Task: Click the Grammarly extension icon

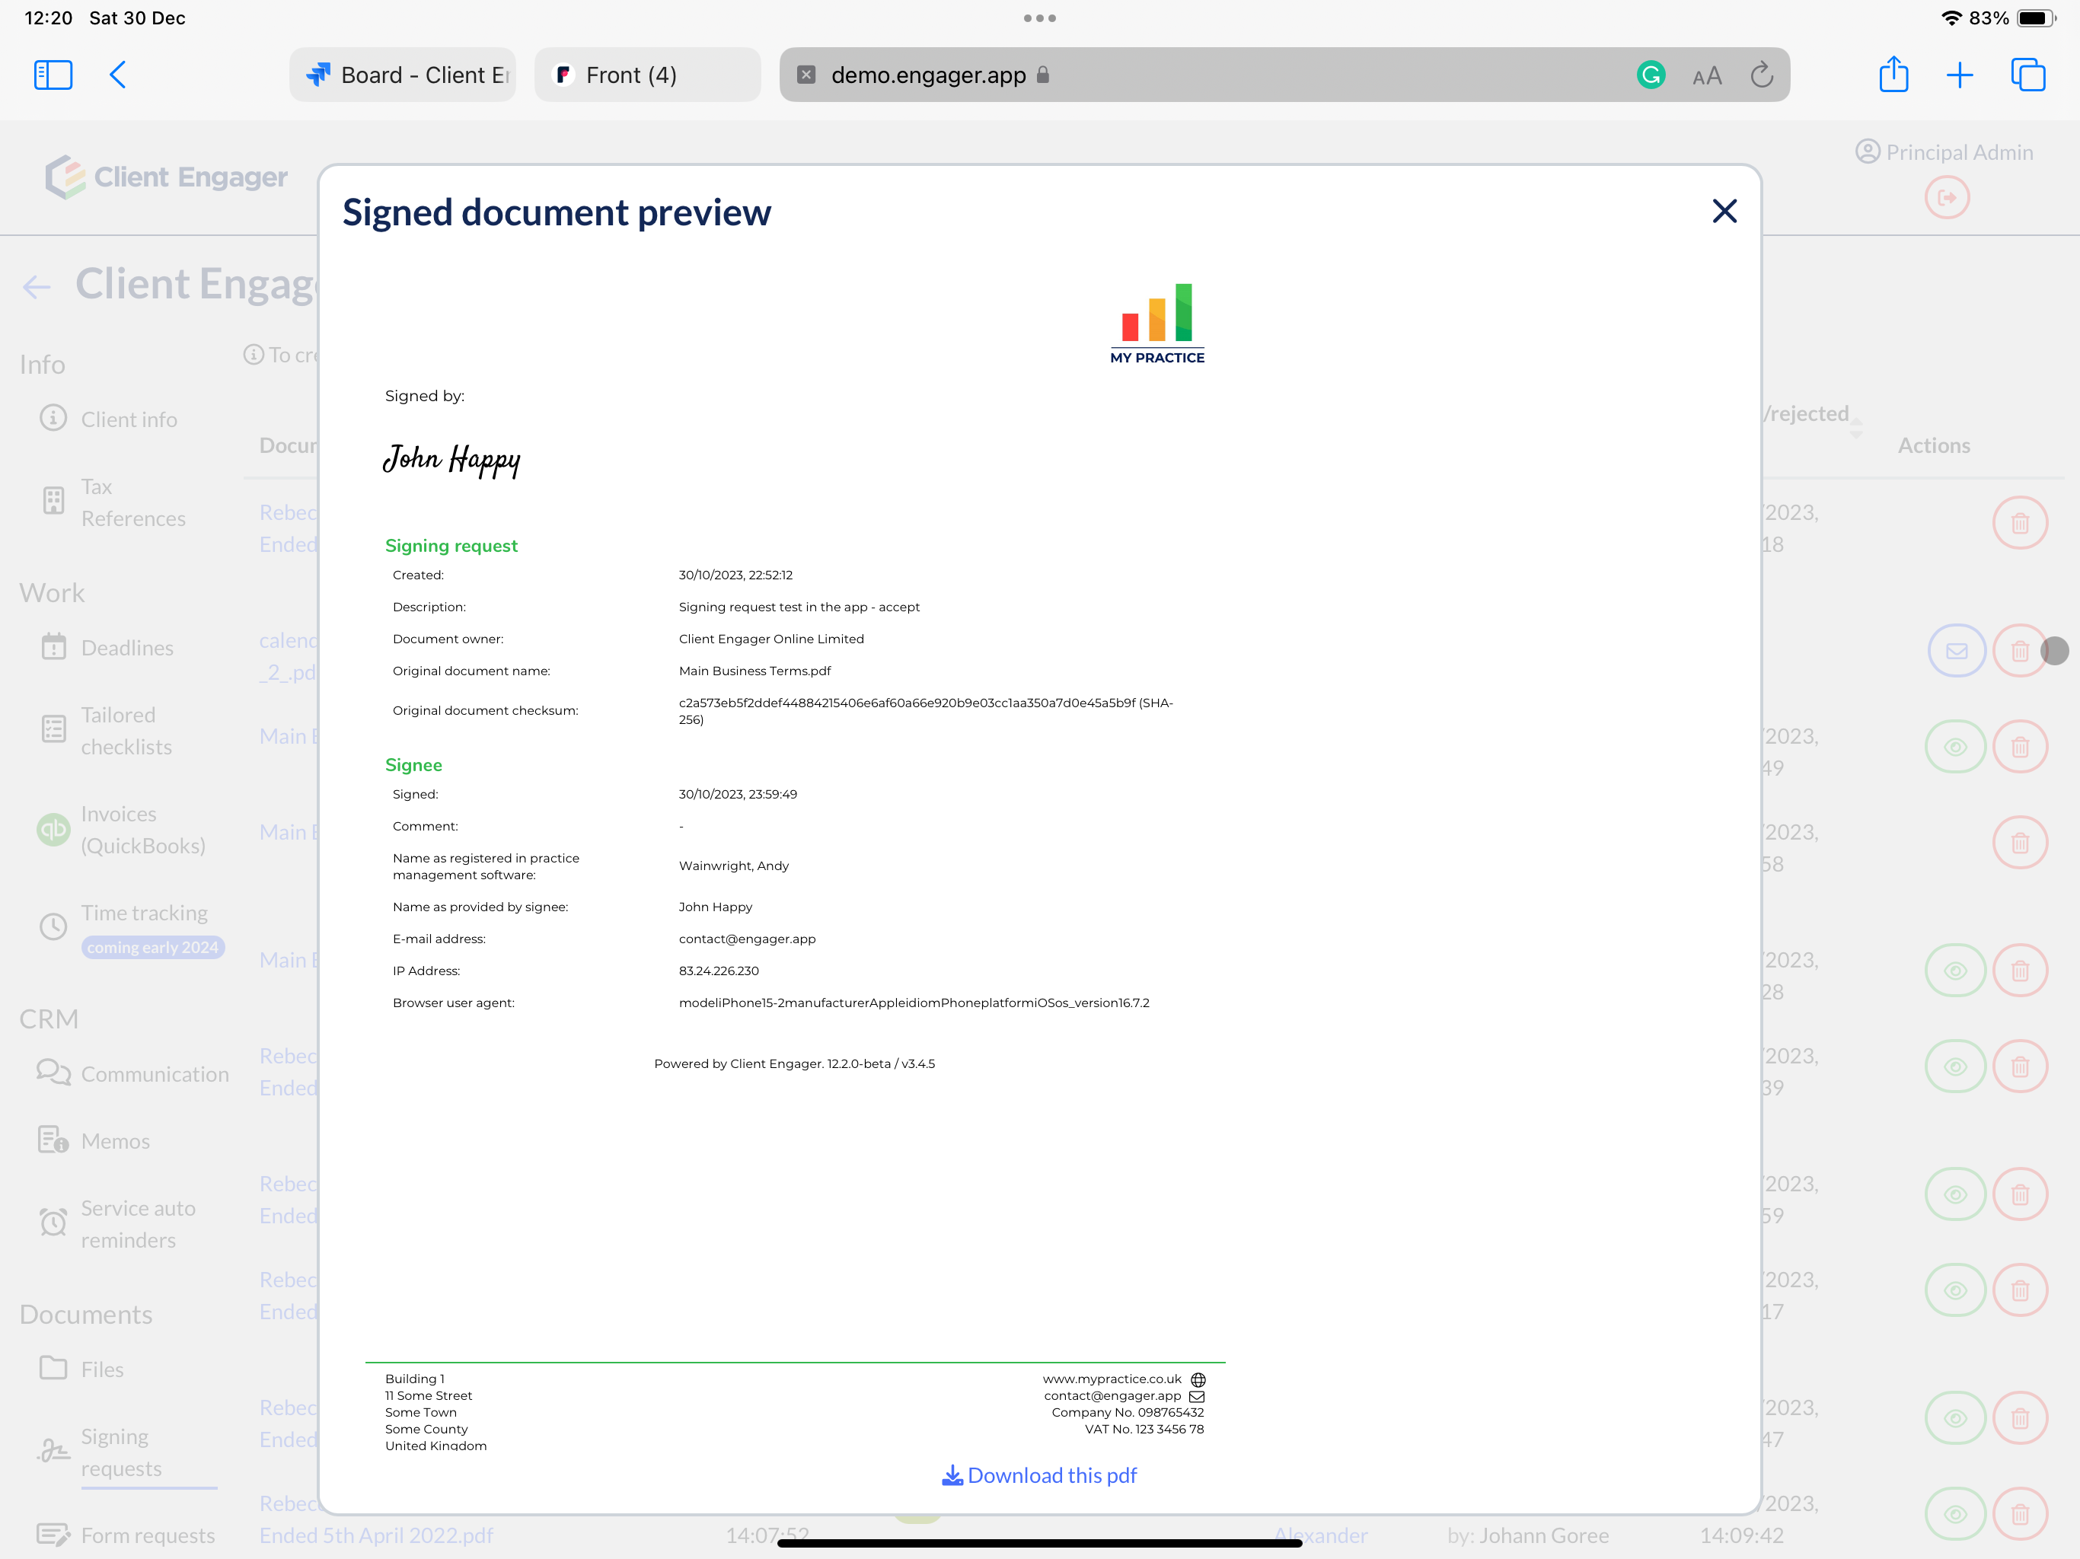Action: coord(1651,75)
